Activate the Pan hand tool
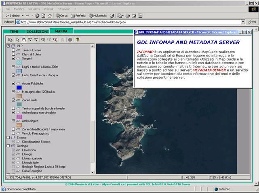The height and width of the screenshot is (193, 259). (24, 40)
